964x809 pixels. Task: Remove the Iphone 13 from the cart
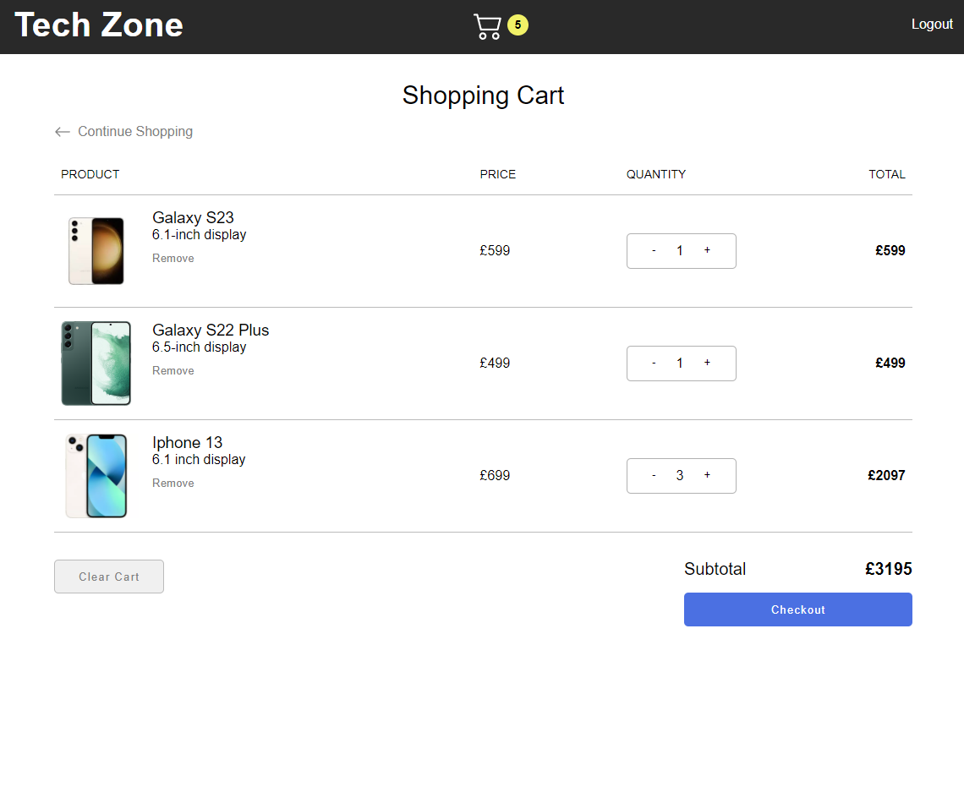tap(173, 483)
